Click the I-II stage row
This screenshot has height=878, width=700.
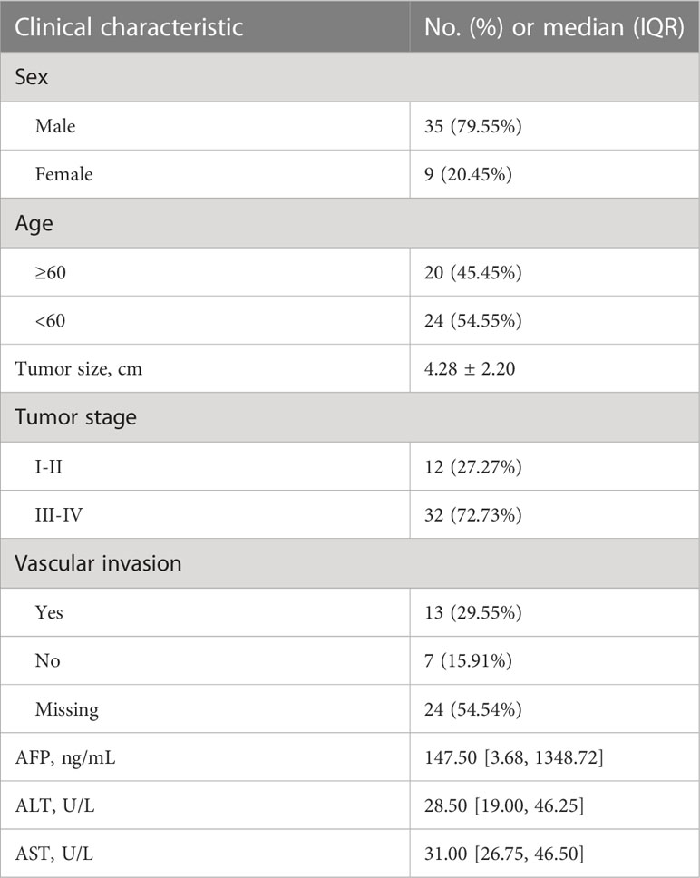[350, 466]
